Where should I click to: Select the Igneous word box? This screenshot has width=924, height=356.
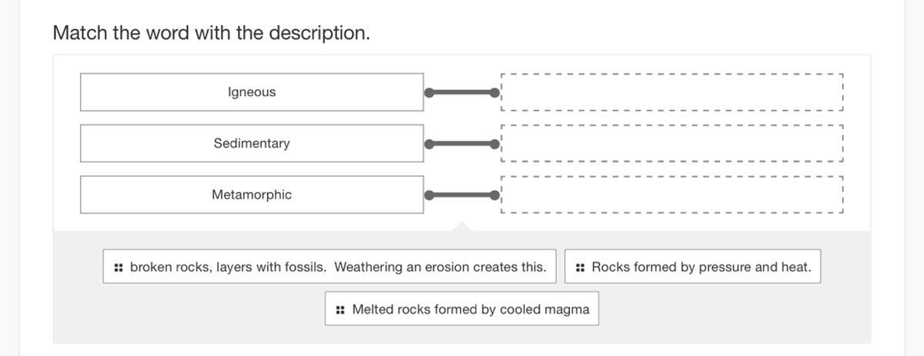coord(252,92)
